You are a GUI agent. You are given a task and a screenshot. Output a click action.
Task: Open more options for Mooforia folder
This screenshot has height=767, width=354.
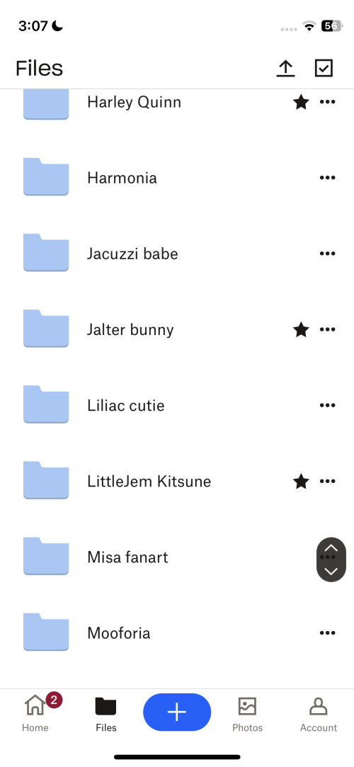click(x=327, y=633)
